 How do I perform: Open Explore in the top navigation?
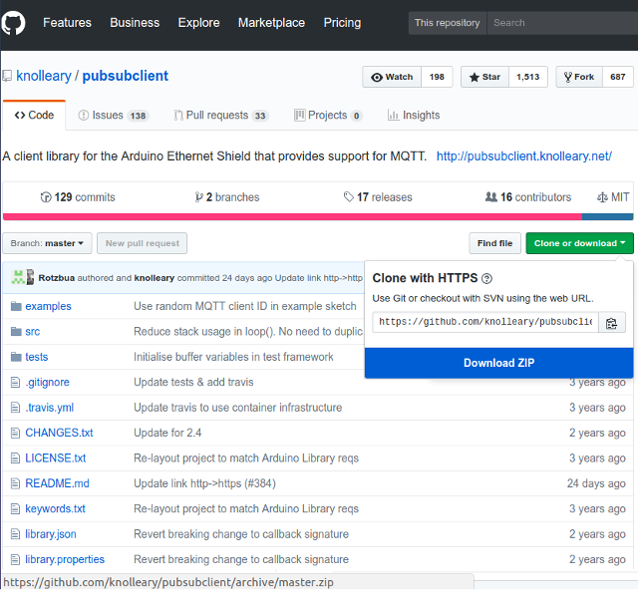[x=198, y=23]
